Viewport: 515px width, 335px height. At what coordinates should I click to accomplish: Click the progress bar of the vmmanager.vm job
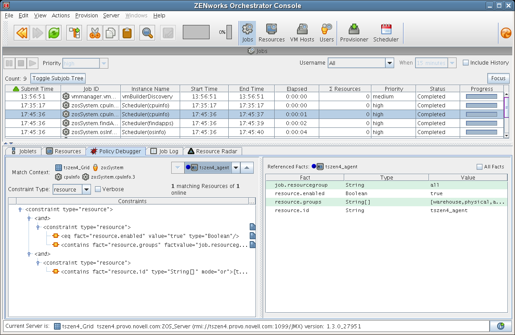(x=482, y=97)
